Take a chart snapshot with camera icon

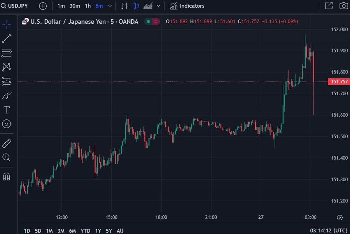pyautogui.click(x=343, y=6)
